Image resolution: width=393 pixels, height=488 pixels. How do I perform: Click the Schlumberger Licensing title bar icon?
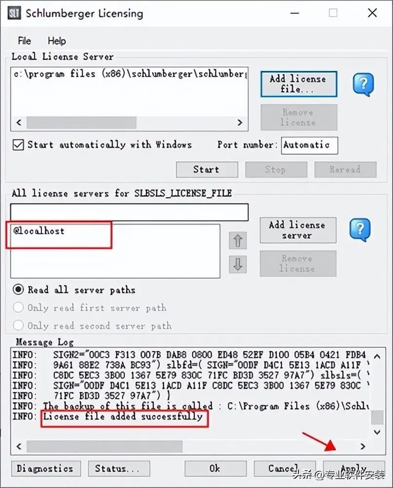tap(14, 13)
